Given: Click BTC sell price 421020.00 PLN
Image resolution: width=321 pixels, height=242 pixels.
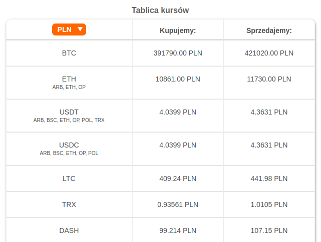Looking at the screenshot, I should pyautogui.click(x=269, y=52).
